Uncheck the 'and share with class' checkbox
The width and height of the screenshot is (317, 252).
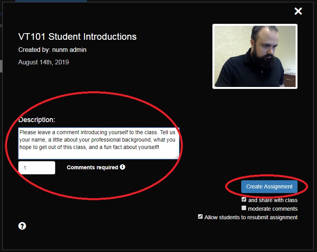(244, 199)
